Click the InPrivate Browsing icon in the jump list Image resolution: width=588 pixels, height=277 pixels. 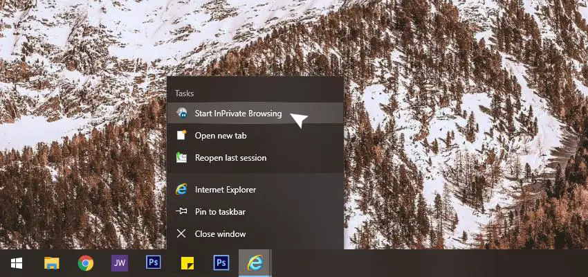click(x=181, y=114)
